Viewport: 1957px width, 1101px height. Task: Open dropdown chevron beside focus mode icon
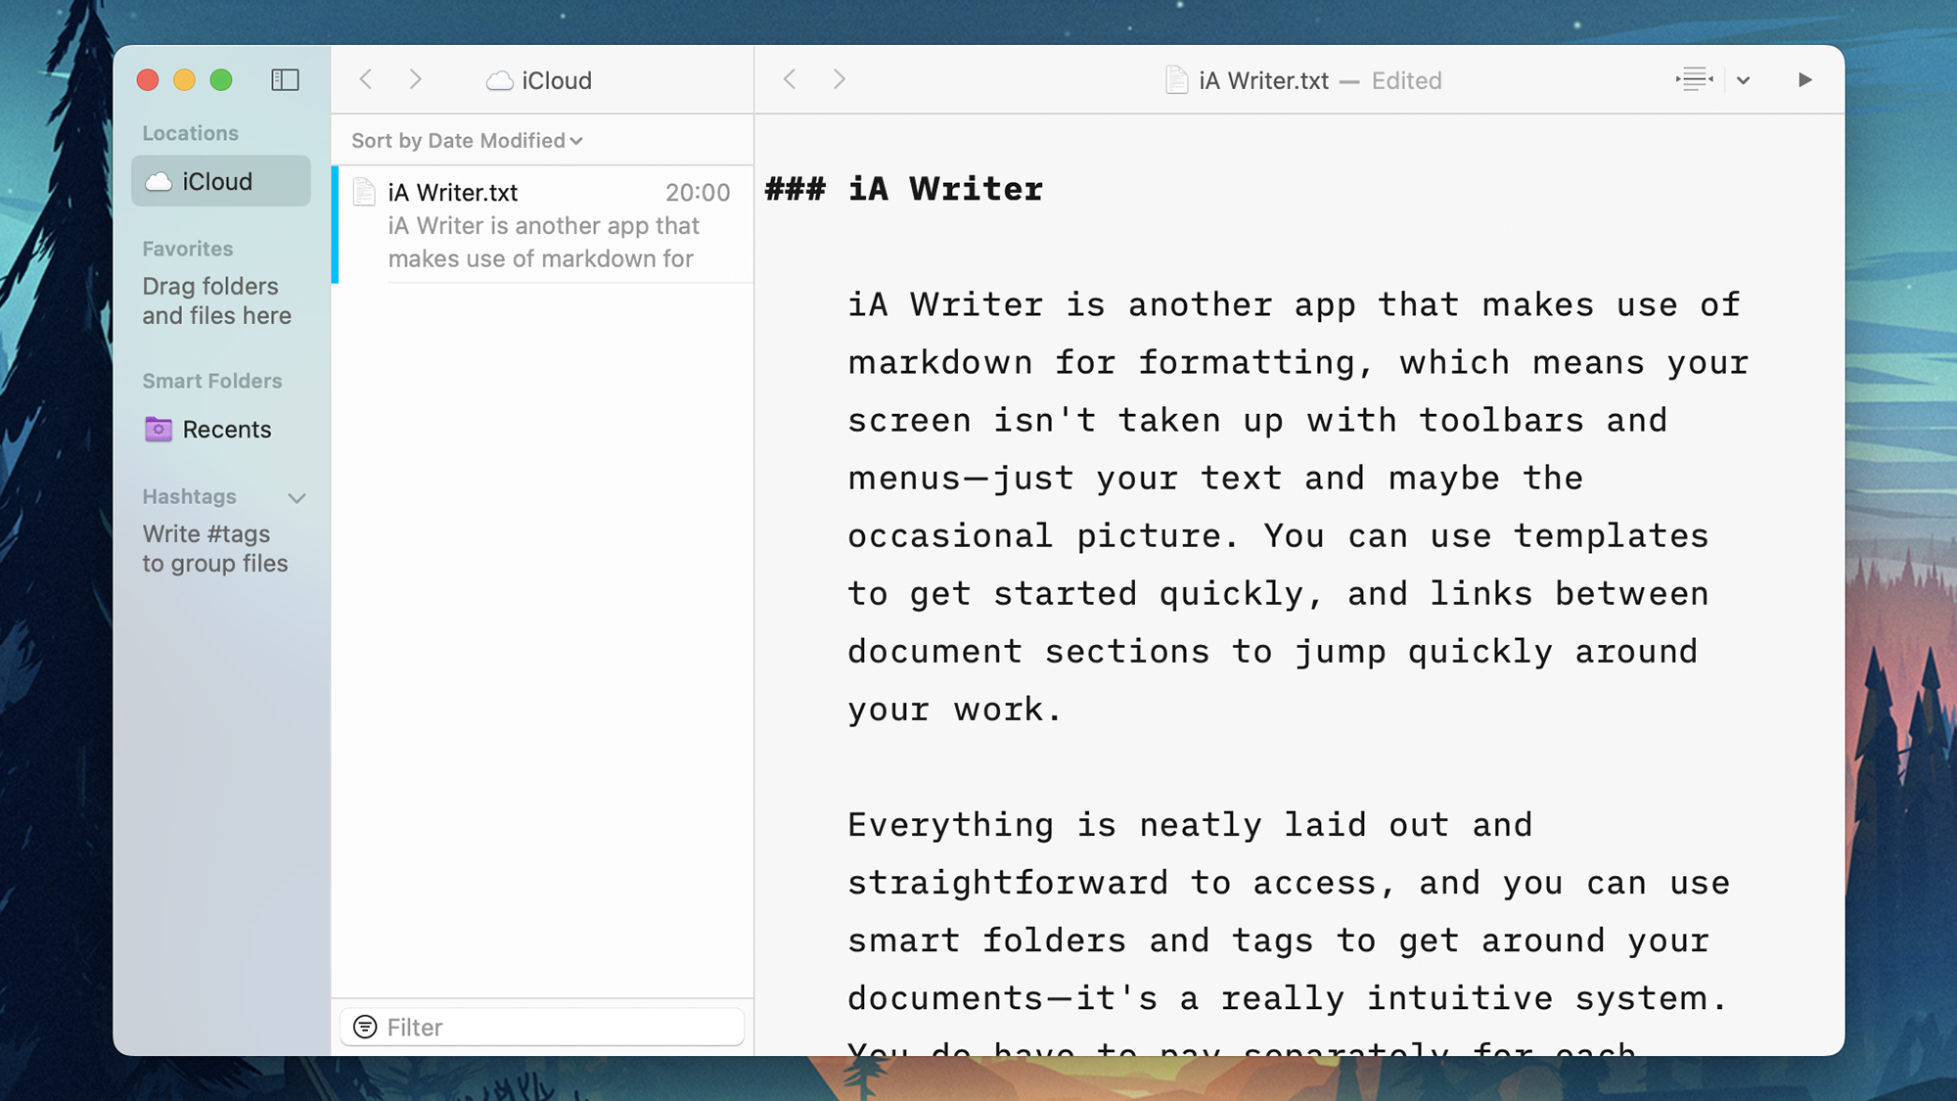(1743, 80)
